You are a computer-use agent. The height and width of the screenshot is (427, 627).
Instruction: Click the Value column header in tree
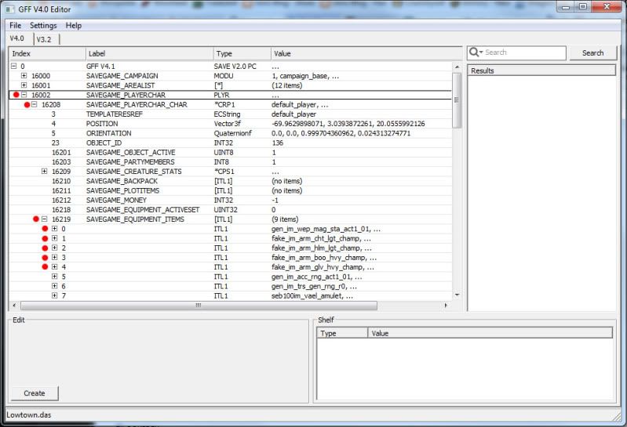coord(366,54)
